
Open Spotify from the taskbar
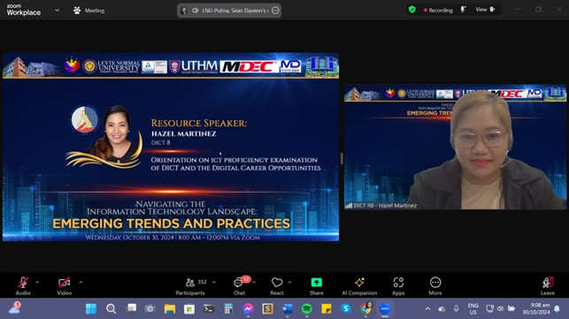pyautogui.click(x=307, y=309)
